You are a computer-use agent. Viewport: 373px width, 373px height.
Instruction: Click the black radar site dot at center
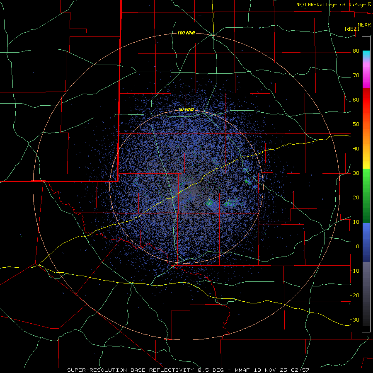coord(186,186)
